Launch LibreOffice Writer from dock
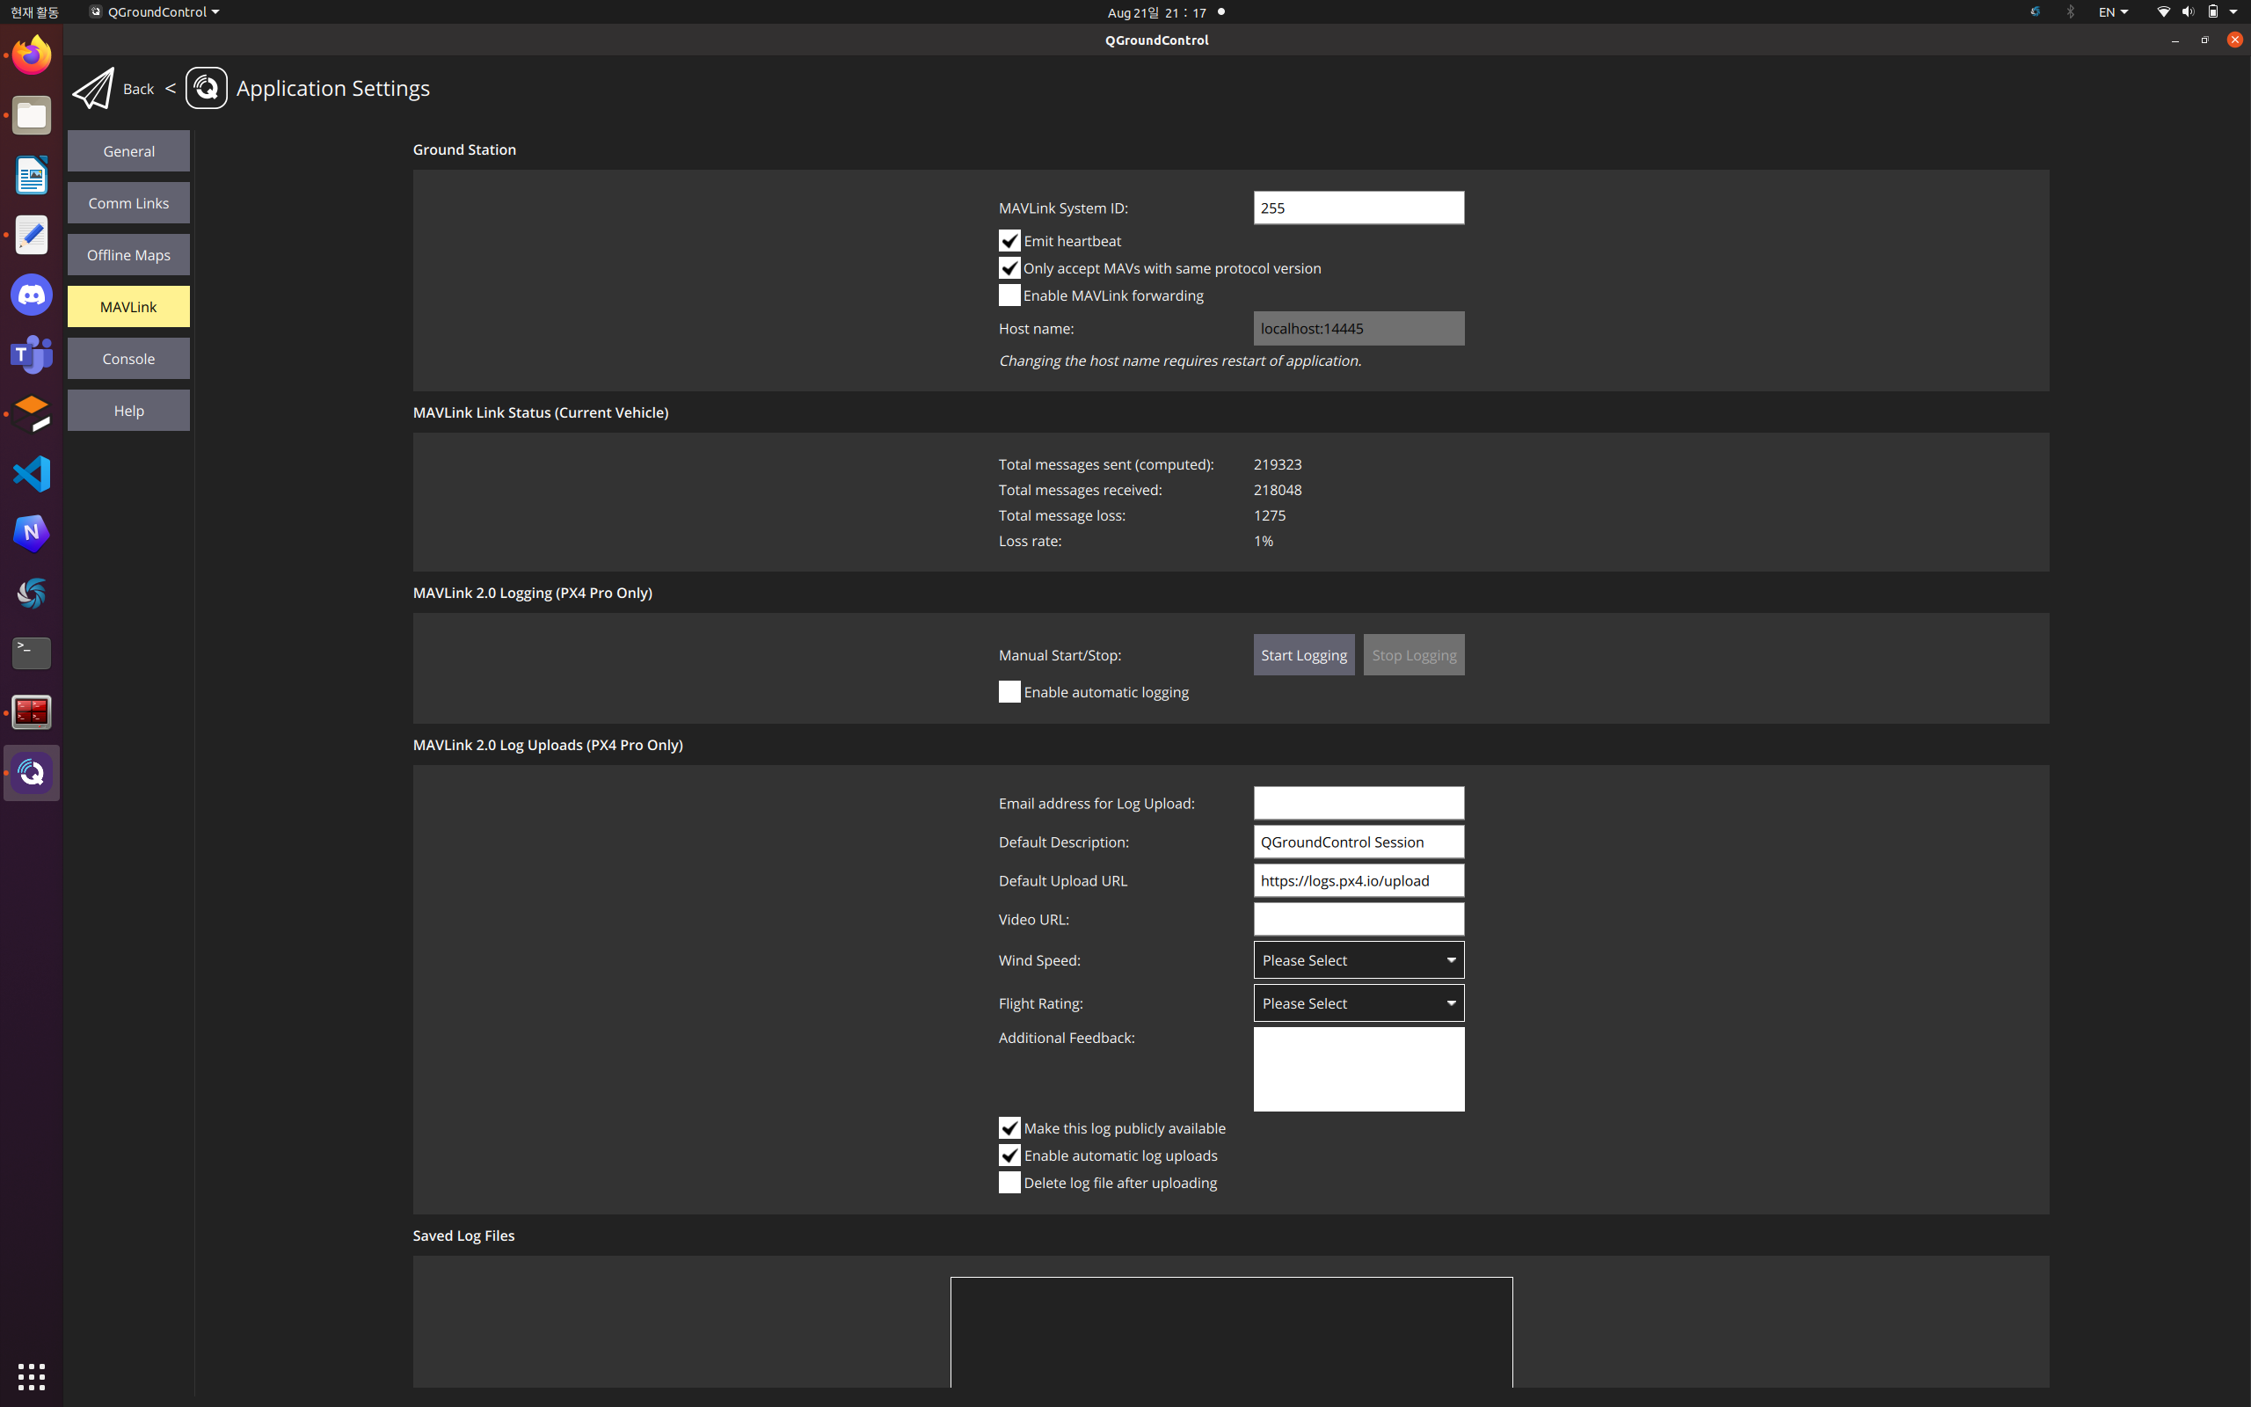 coord(32,175)
